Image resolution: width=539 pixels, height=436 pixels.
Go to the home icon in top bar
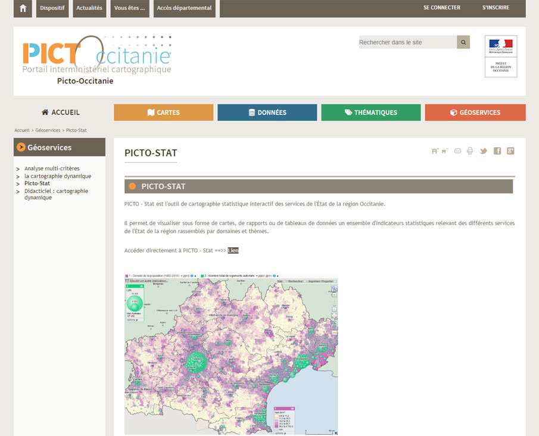[x=23, y=8]
